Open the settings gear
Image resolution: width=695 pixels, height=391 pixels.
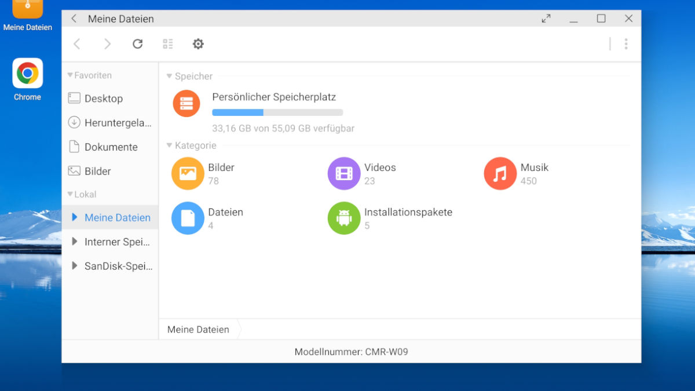point(198,43)
